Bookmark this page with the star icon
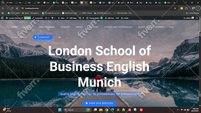This screenshot has width=201, height=113. 175,8
